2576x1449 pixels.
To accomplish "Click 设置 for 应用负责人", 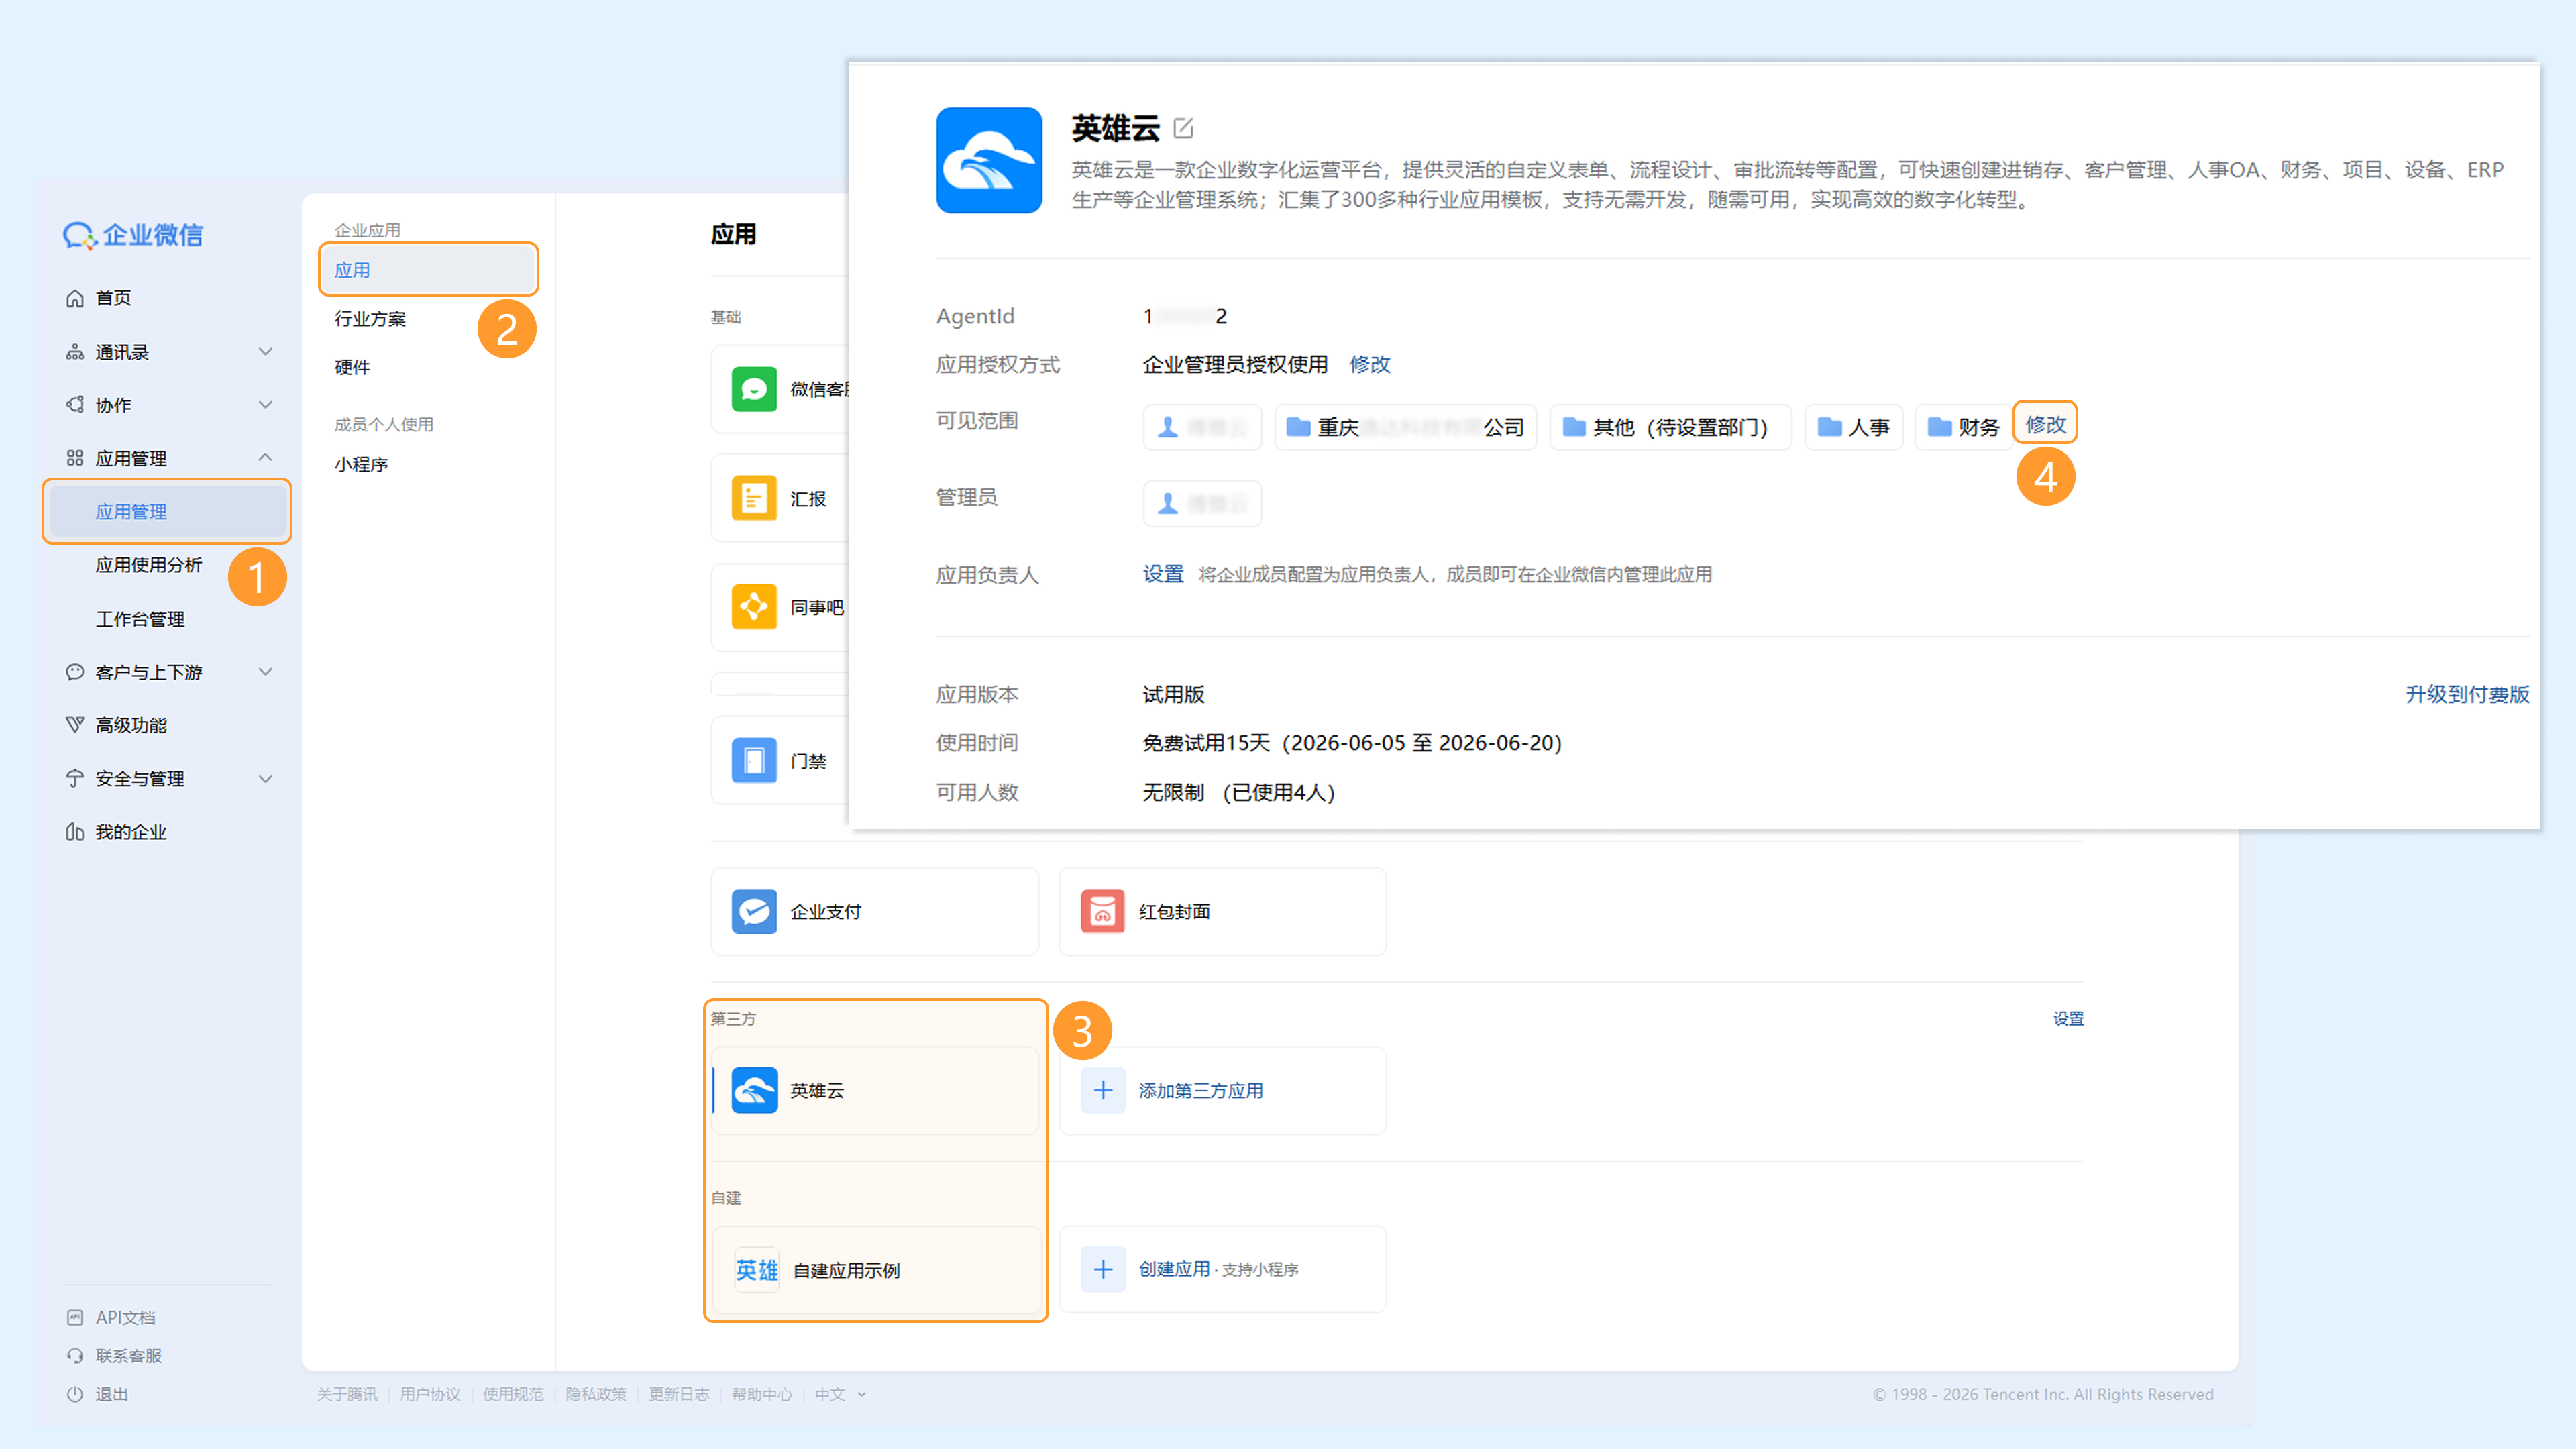I will (1163, 574).
